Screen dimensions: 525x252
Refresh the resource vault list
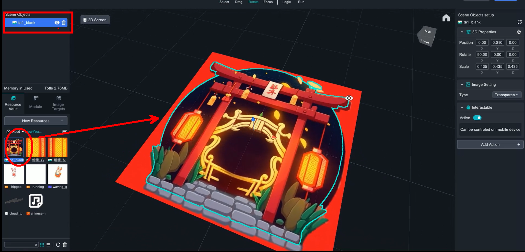58,245
